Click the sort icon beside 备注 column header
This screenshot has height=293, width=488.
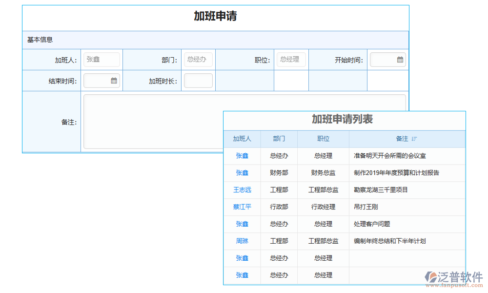click(x=414, y=139)
